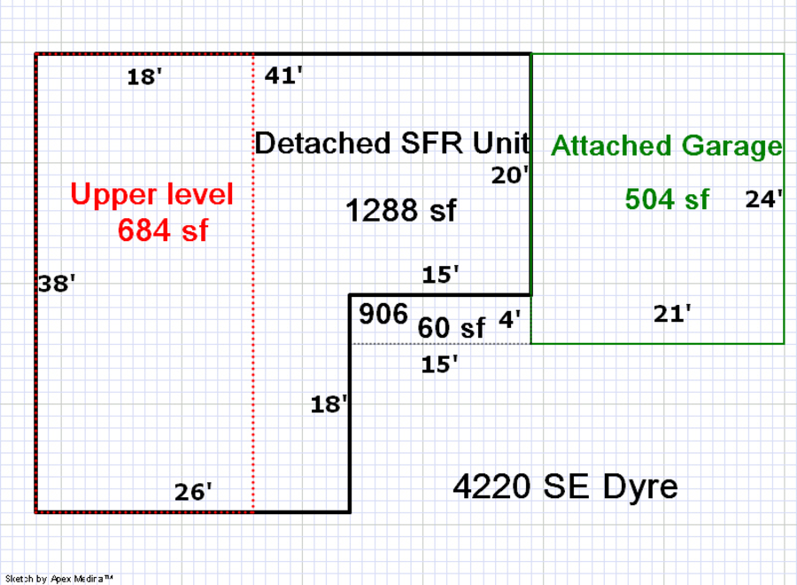797x585 pixels.
Task: Select the "4220 SE Dyre" address text
Action: (x=565, y=487)
